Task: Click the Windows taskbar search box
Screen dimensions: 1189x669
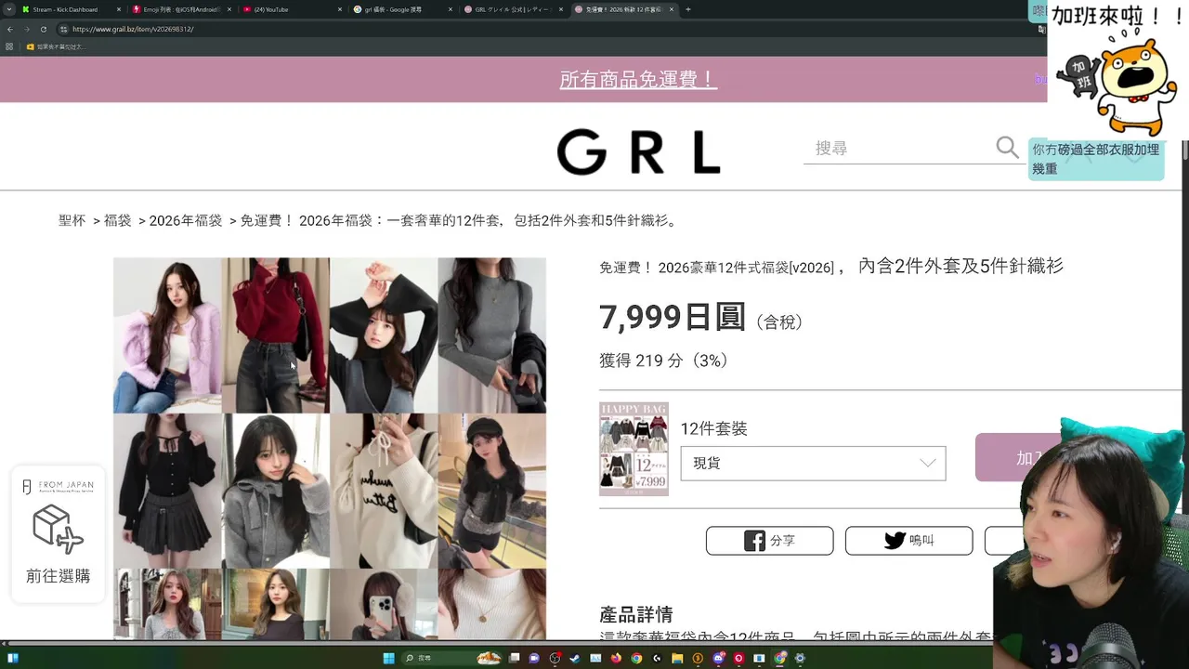Action: [452, 659]
